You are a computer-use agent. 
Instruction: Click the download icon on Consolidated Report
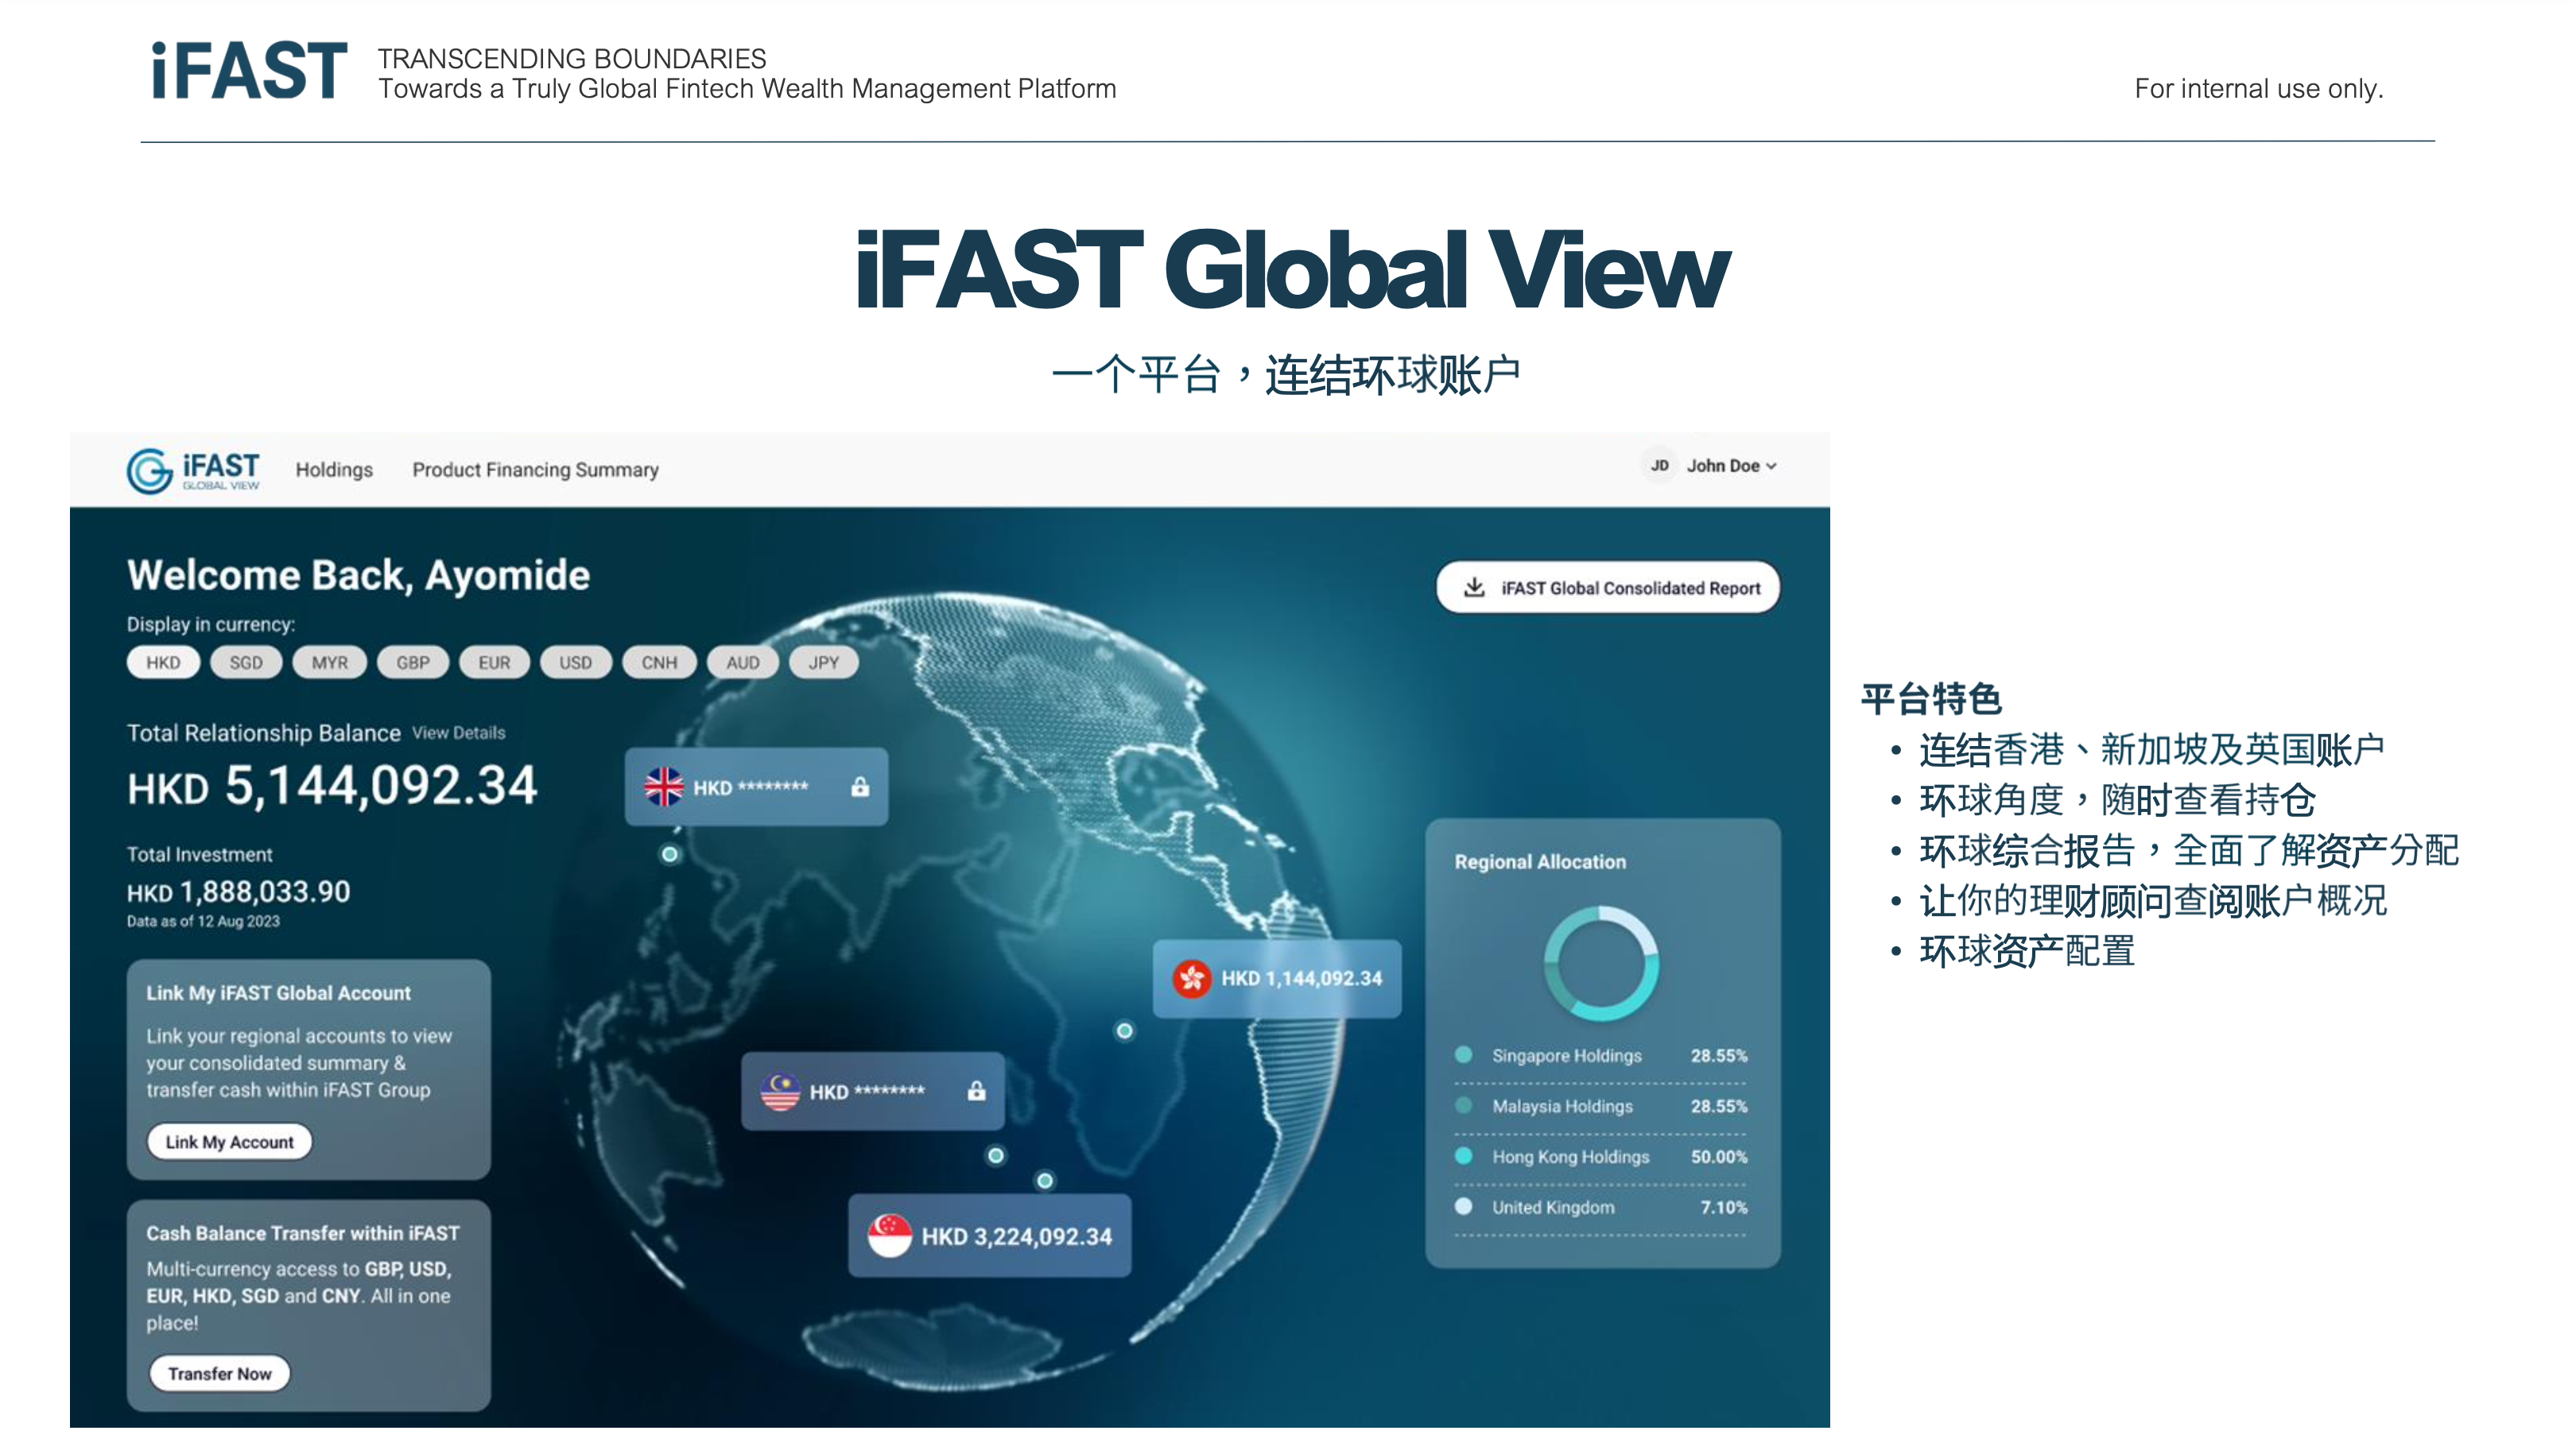[x=1474, y=588]
